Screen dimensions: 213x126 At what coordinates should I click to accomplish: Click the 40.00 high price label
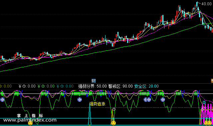click(206, 4)
